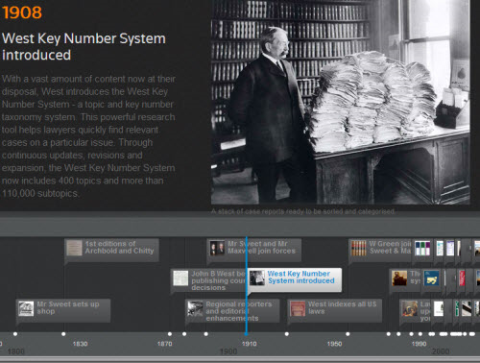480x363 pixels.
Task: Open the 'John B West' document thumbnail
Action: pos(180,278)
